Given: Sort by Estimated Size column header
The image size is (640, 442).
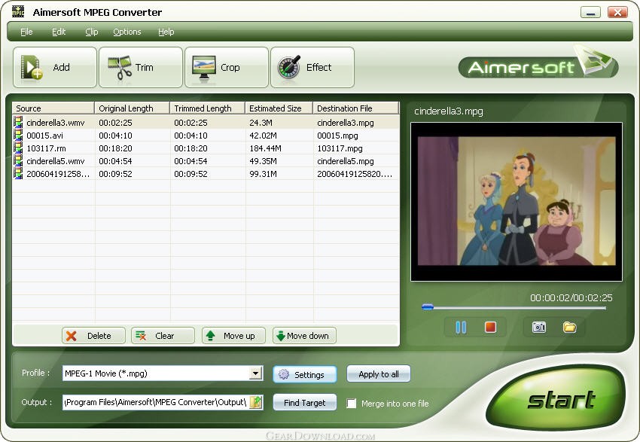Looking at the screenshot, I should tap(279, 108).
